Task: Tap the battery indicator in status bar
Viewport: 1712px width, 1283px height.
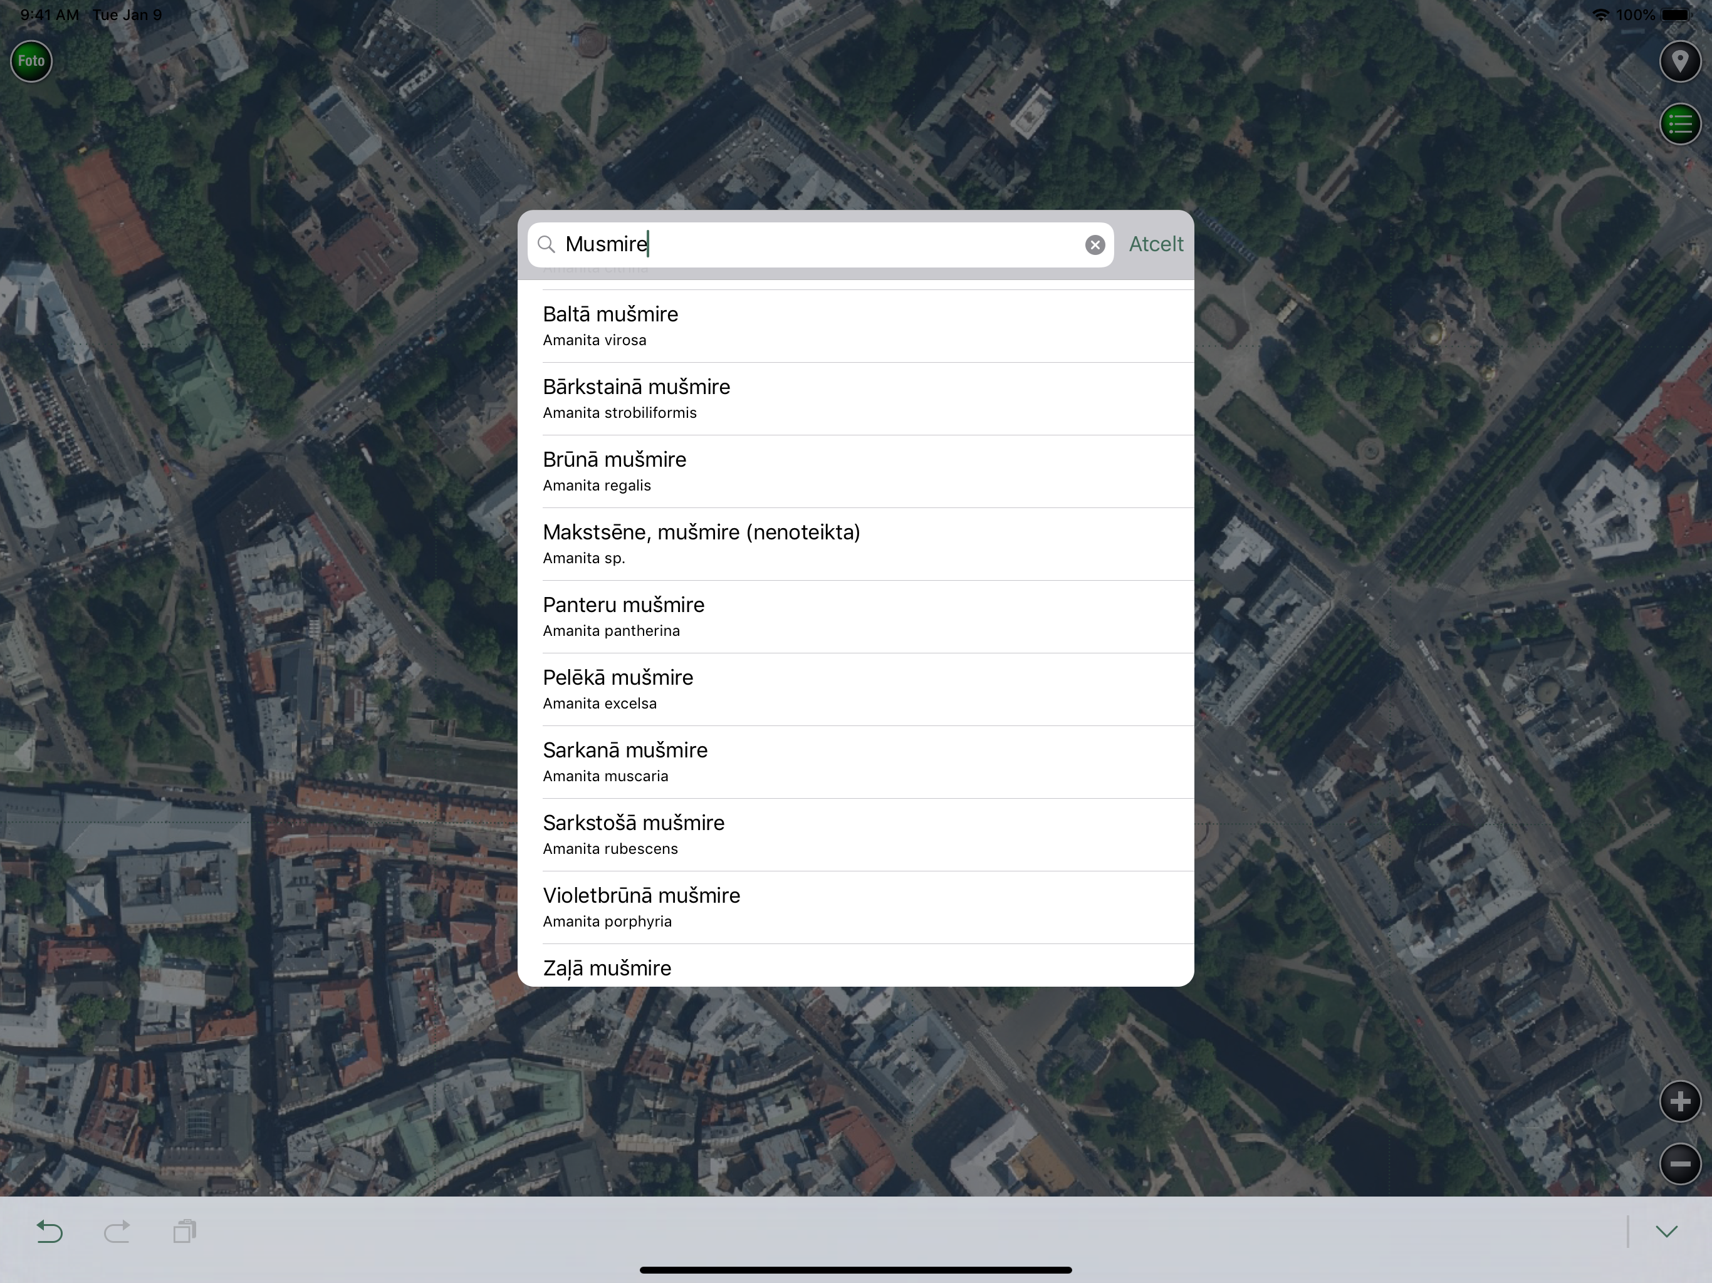Action: tap(1676, 14)
